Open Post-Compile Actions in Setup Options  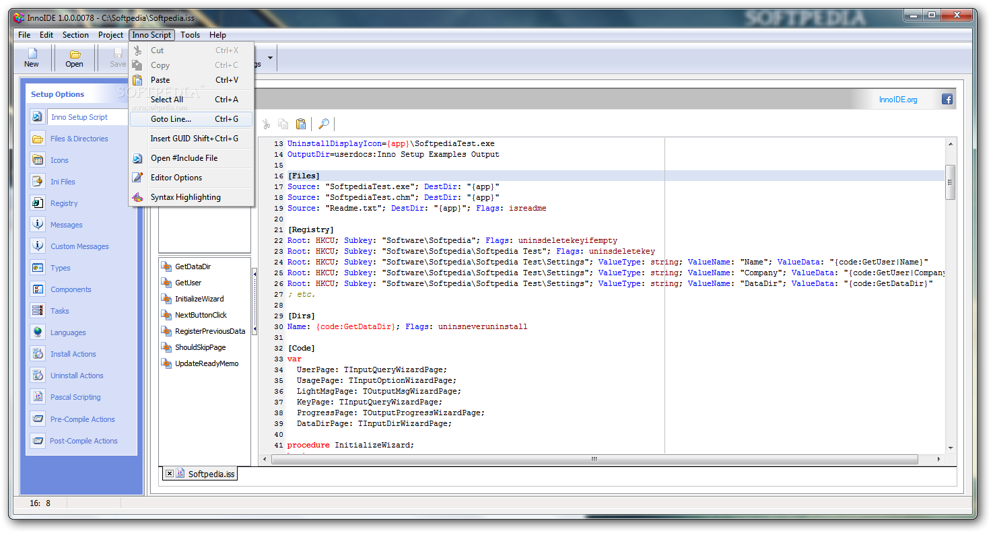[x=83, y=441]
